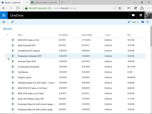Open MGE 2016 Q1 Sales w Col Chart

[33, 88]
